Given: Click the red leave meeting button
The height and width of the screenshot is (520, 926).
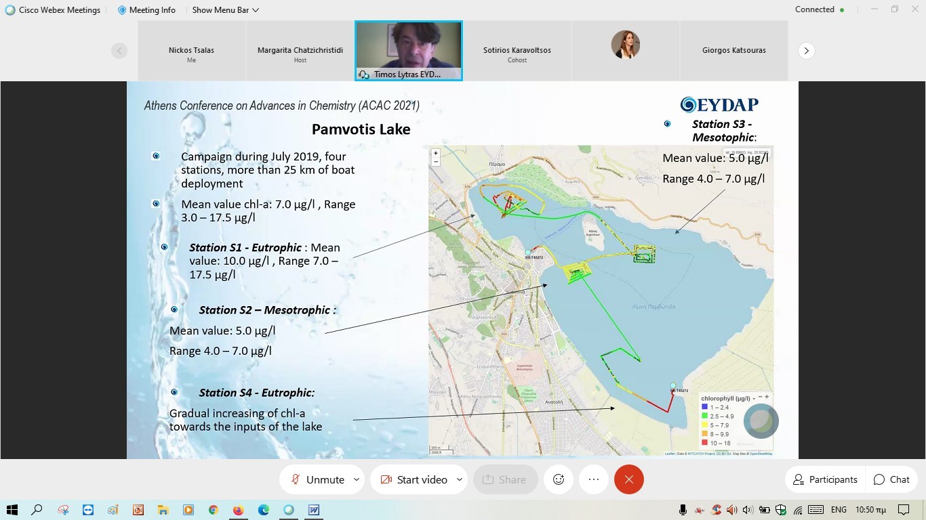Looking at the screenshot, I should click(x=628, y=479).
